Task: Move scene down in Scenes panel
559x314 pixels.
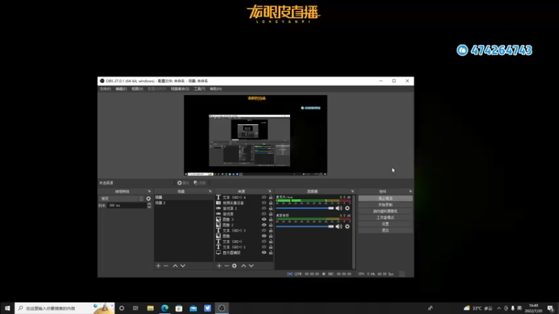Action: (182, 266)
